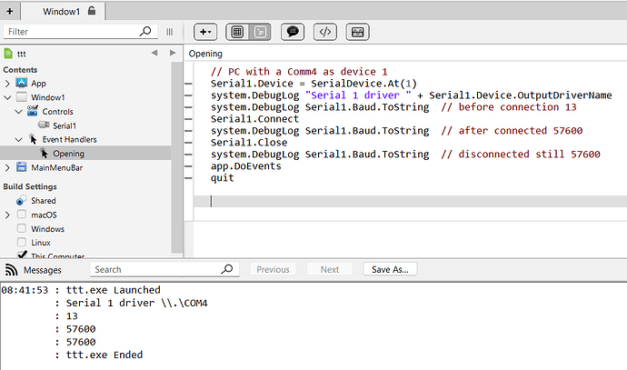Click the navigator vertical scrollbar

pos(176,157)
